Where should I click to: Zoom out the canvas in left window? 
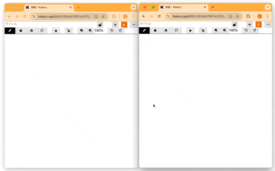click(x=81, y=30)
